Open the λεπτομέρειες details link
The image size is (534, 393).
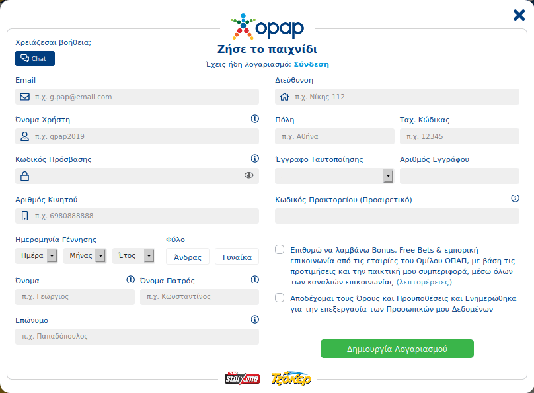click(424, 283)
